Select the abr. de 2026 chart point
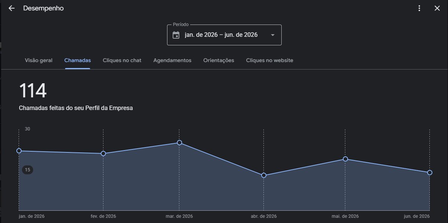This screenshot has height=223, width=448. [x=264, y=175]
